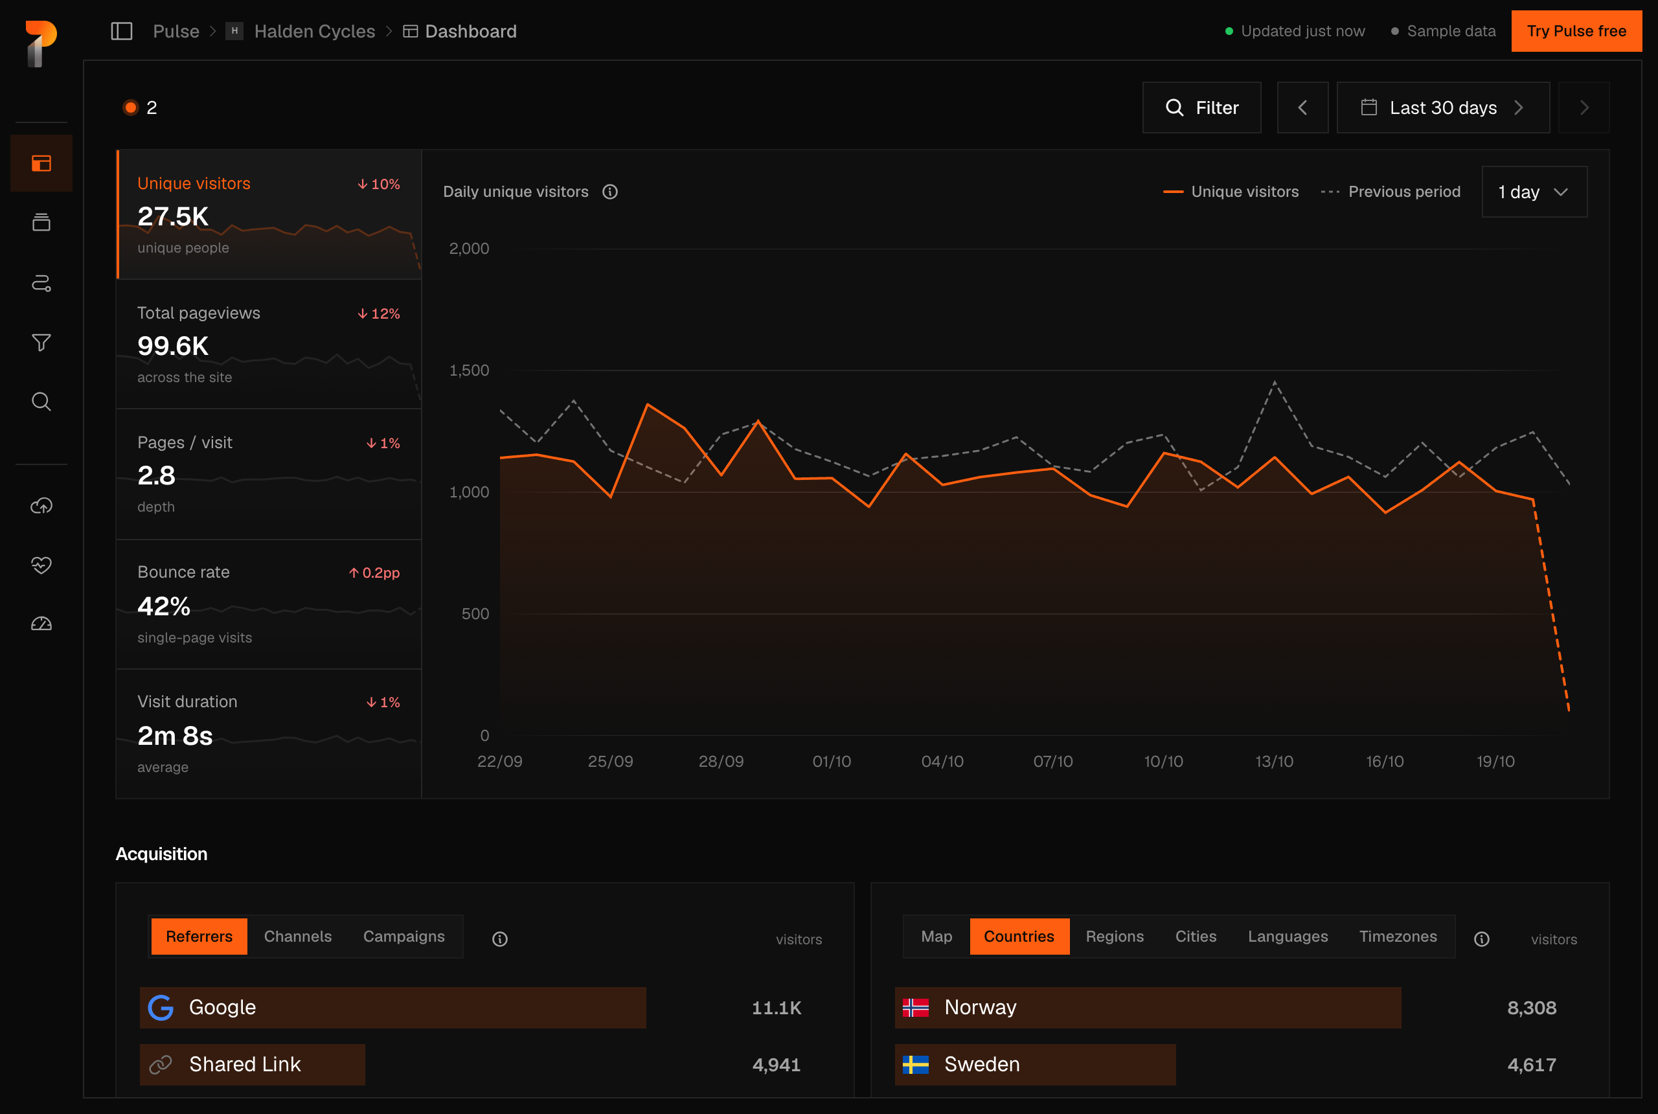1658x1114 pixels.
Task: Open the funnel sidebar icon
Action: (41, 343)
